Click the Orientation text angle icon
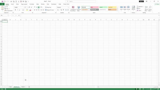Image resolution: width=160 pixels, height=90 pixels. click(41, 7)
